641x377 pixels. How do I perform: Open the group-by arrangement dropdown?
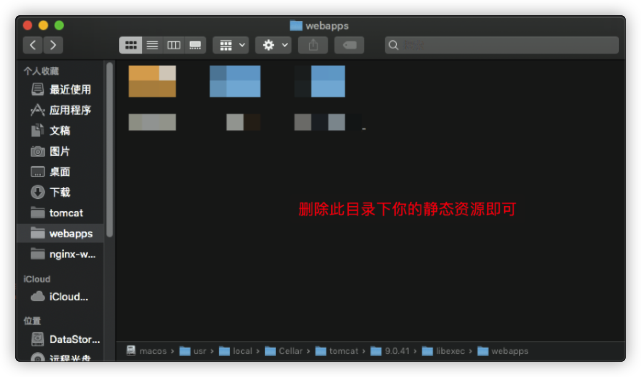click(231, 45)
